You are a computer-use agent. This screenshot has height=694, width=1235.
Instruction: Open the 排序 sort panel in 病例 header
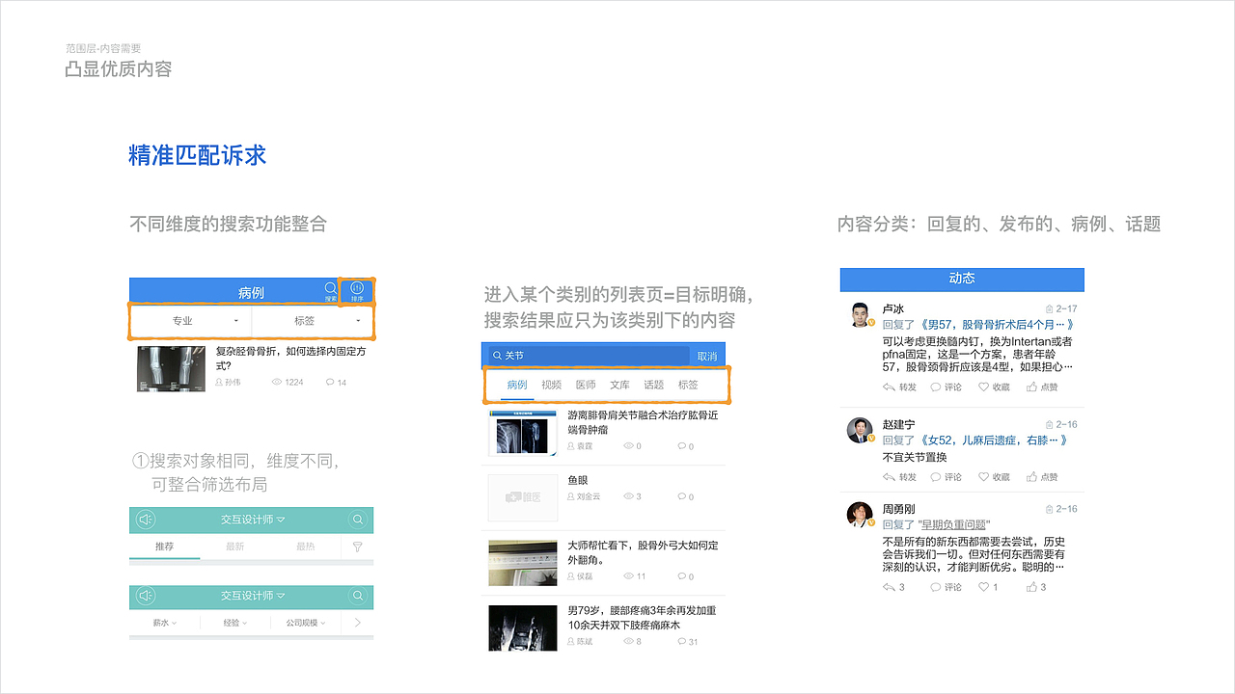pos(356,288)
